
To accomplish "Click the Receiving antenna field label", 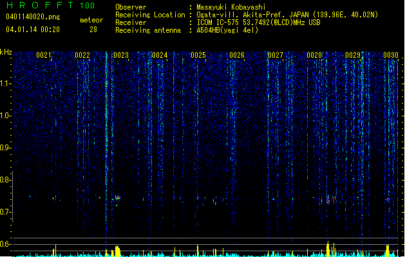I will pos(148,30).
